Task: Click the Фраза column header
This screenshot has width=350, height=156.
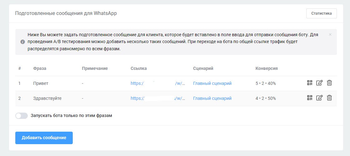Action: tap(40, 68)
